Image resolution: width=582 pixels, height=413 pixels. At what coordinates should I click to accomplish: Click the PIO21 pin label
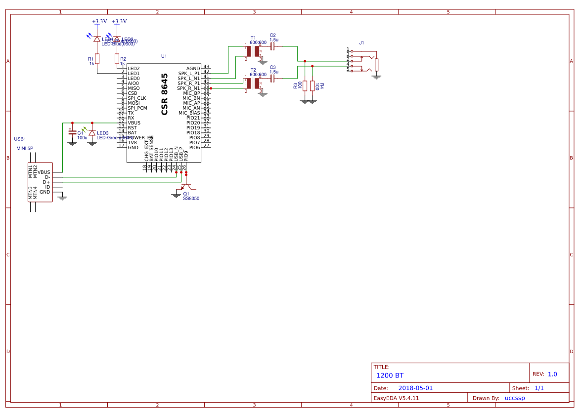(x=193, y=118)
